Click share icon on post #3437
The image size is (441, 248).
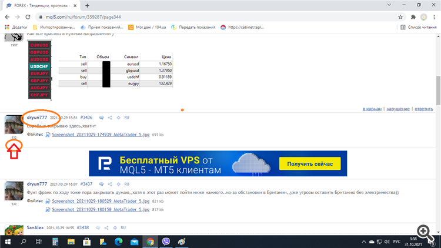click(x=110, y=184)
